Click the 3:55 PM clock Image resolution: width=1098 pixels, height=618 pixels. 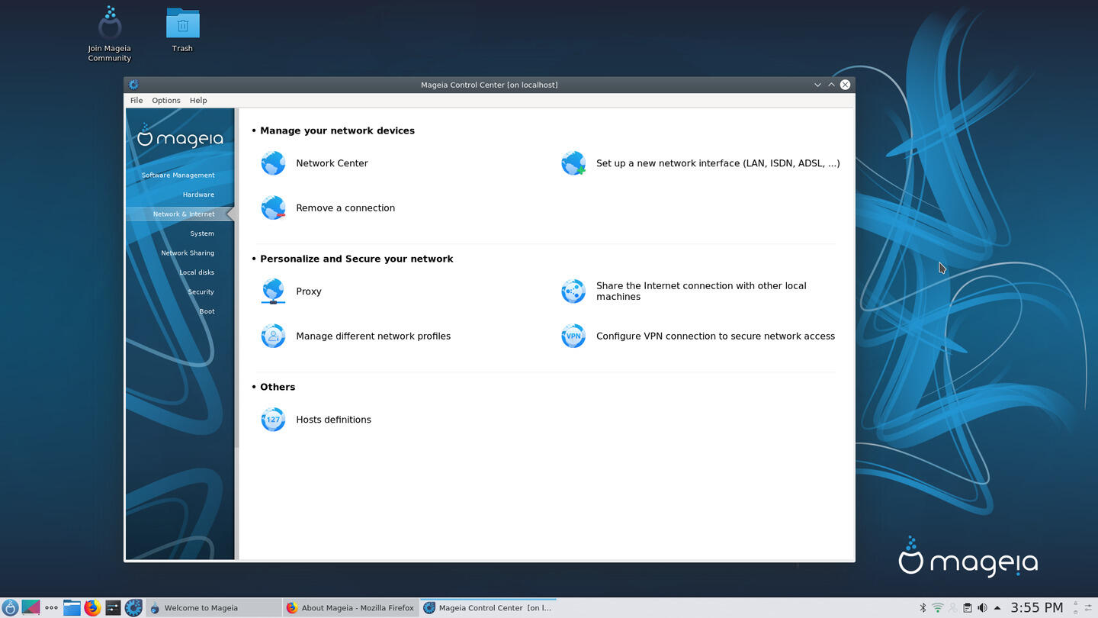point(1037,608)
